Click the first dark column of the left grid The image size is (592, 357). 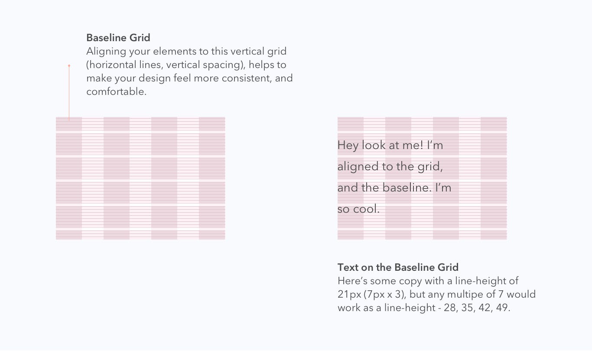pos(69,178)
